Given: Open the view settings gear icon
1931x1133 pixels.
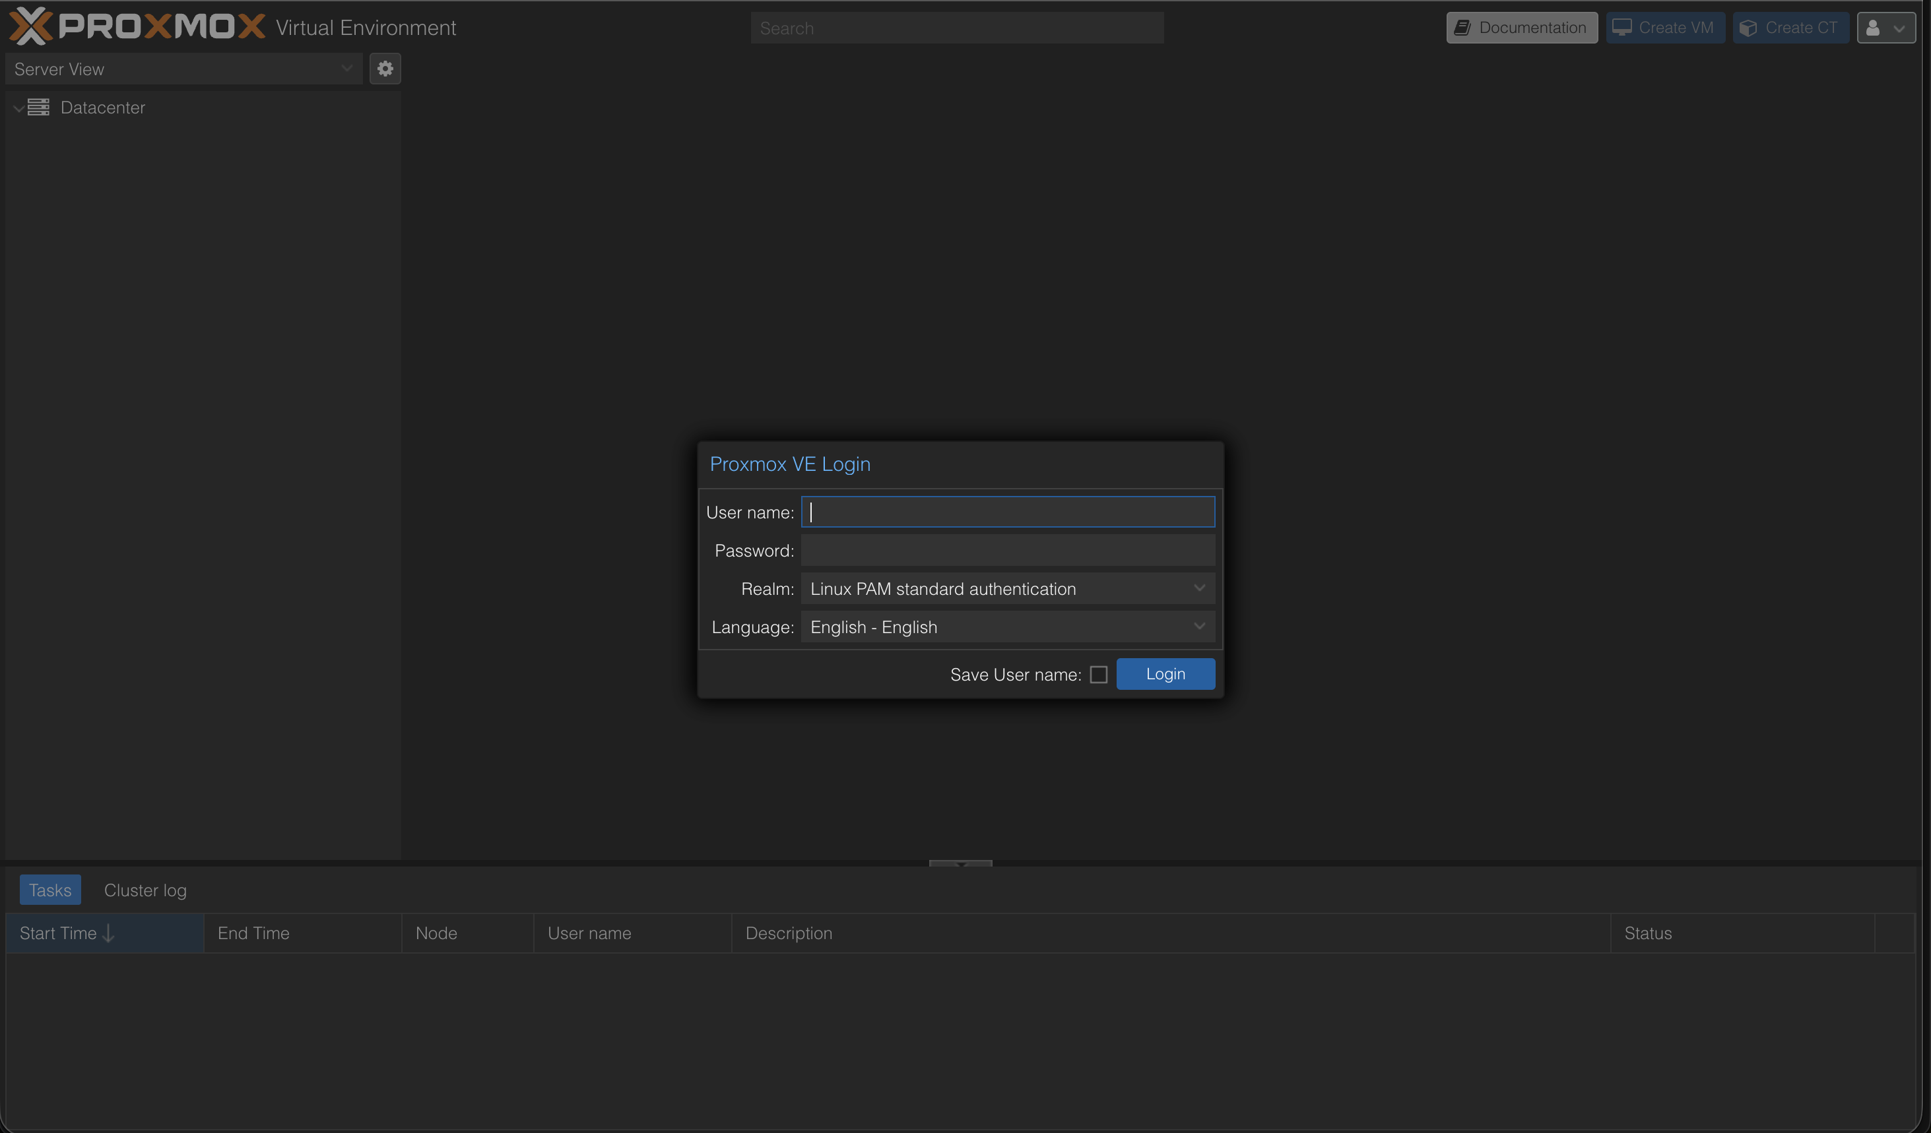Looking at the screenshot, I should coord(385,68).
